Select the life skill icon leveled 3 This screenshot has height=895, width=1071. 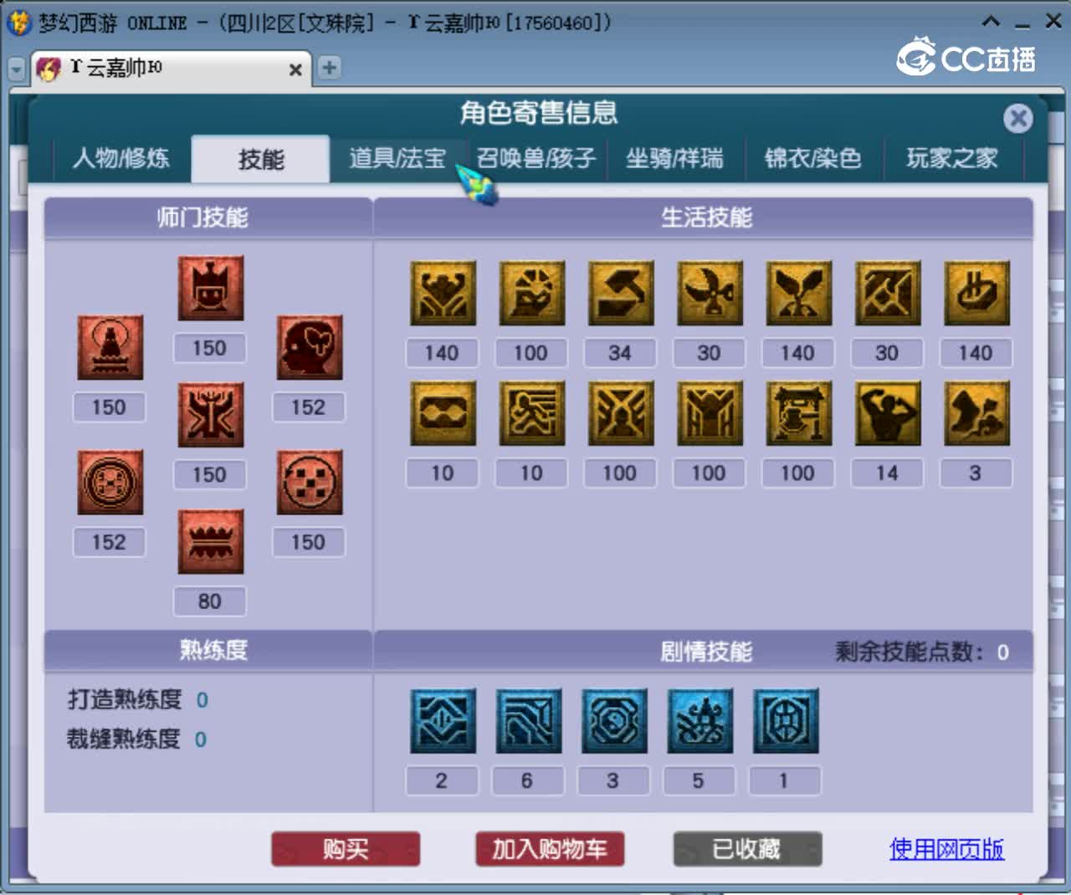pos(976,413)
